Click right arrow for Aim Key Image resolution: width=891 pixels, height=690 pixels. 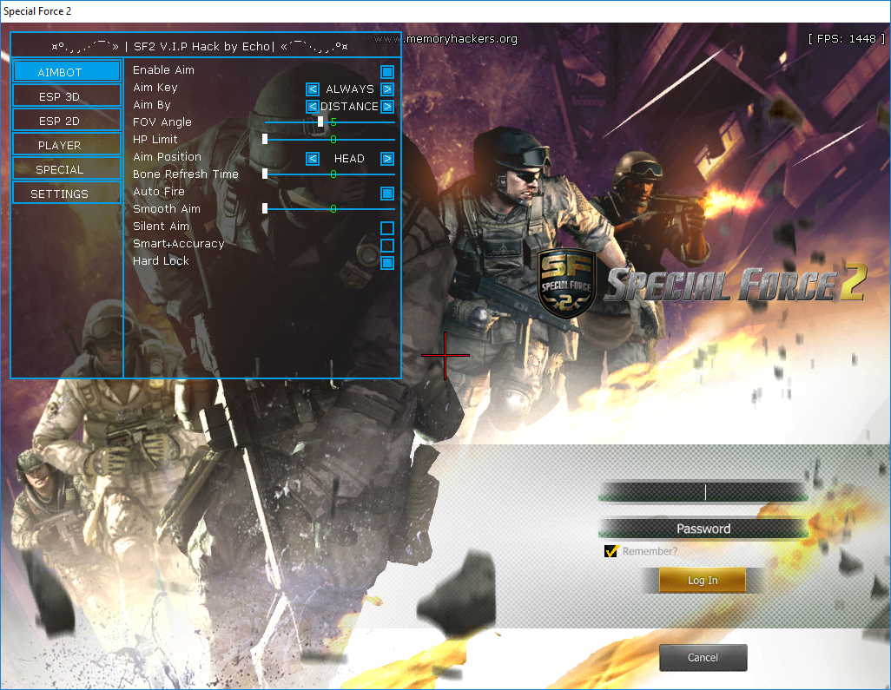coord(387,89)
